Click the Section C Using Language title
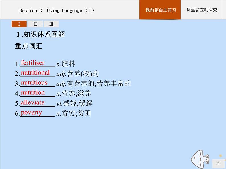The width and height of the screenshot is (226, 169). point(57,10)
